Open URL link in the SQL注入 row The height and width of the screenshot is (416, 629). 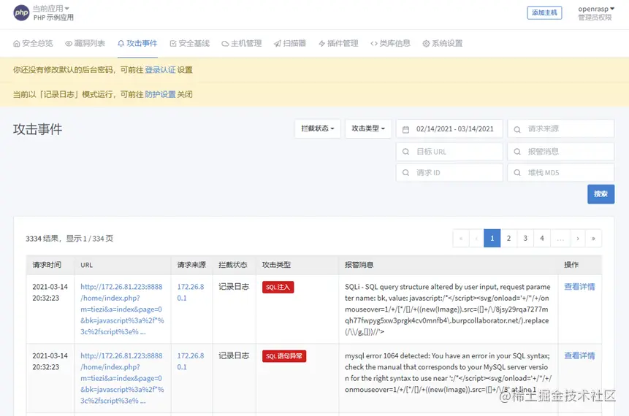tap(122, 309)
